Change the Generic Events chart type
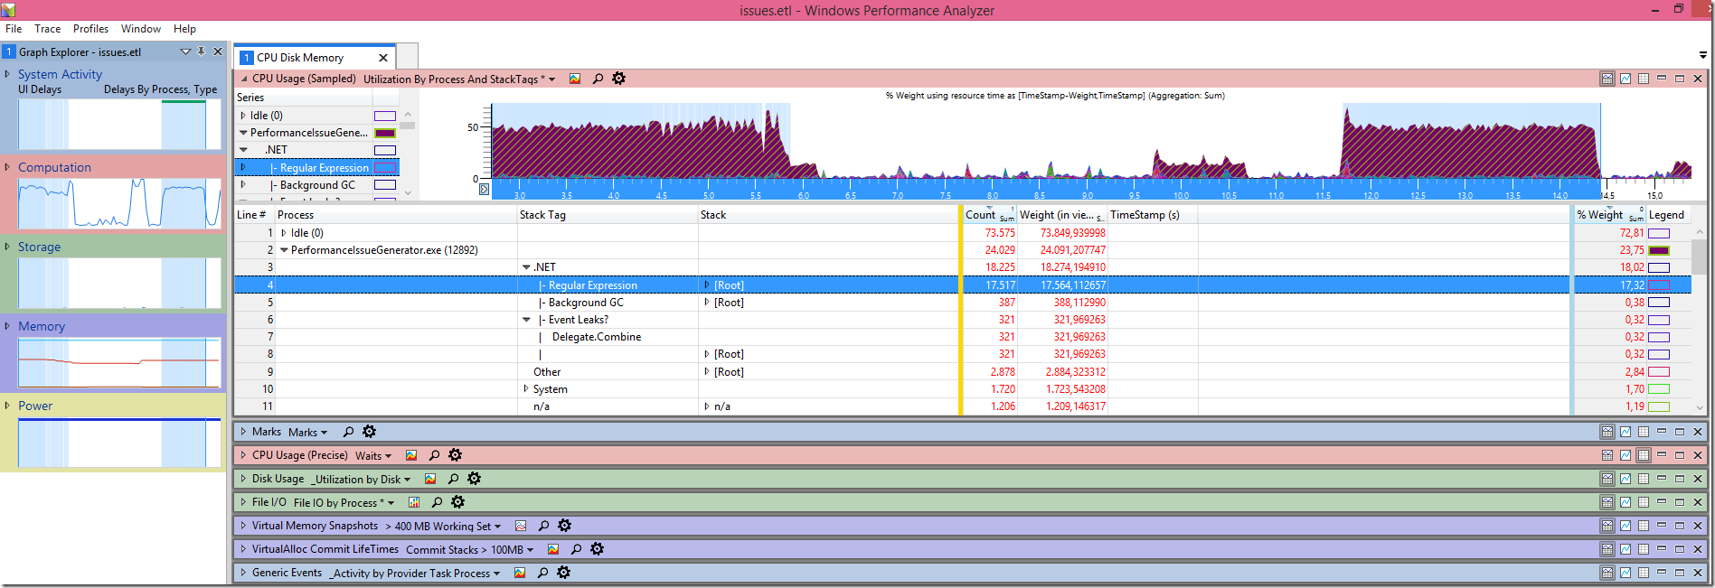Screen dimensions: 1715x588 (520, 573)
